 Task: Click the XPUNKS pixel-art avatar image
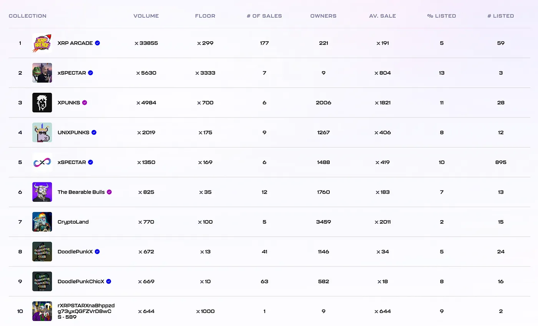coord(42,103)
